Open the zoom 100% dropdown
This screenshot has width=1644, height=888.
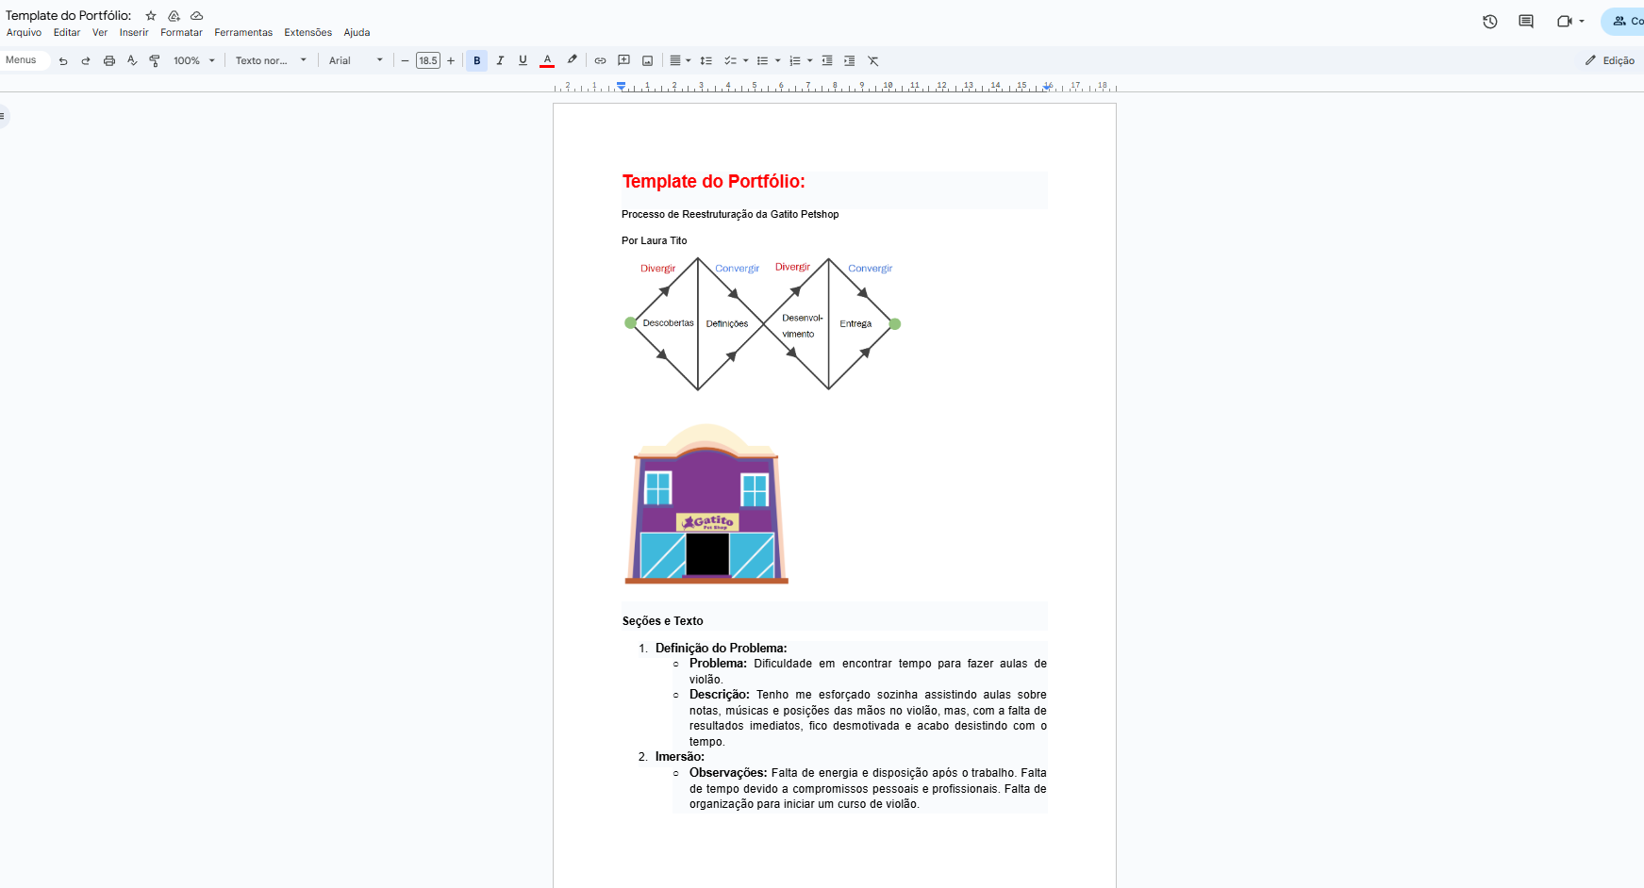[194, 60]
